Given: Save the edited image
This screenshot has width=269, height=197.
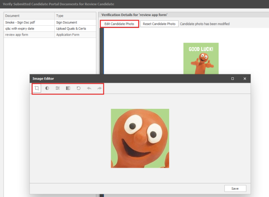Looking at the screenshot, I should (x=235, y=188).
